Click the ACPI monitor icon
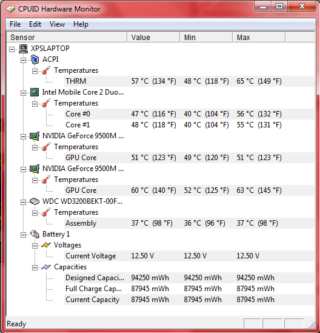Viewport: 320px width, 333px height. pos(35,59)
